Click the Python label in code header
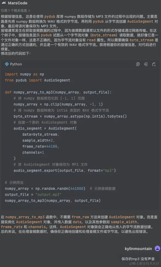This screenshot has height=267, width=161. click(x=16, y=64)
